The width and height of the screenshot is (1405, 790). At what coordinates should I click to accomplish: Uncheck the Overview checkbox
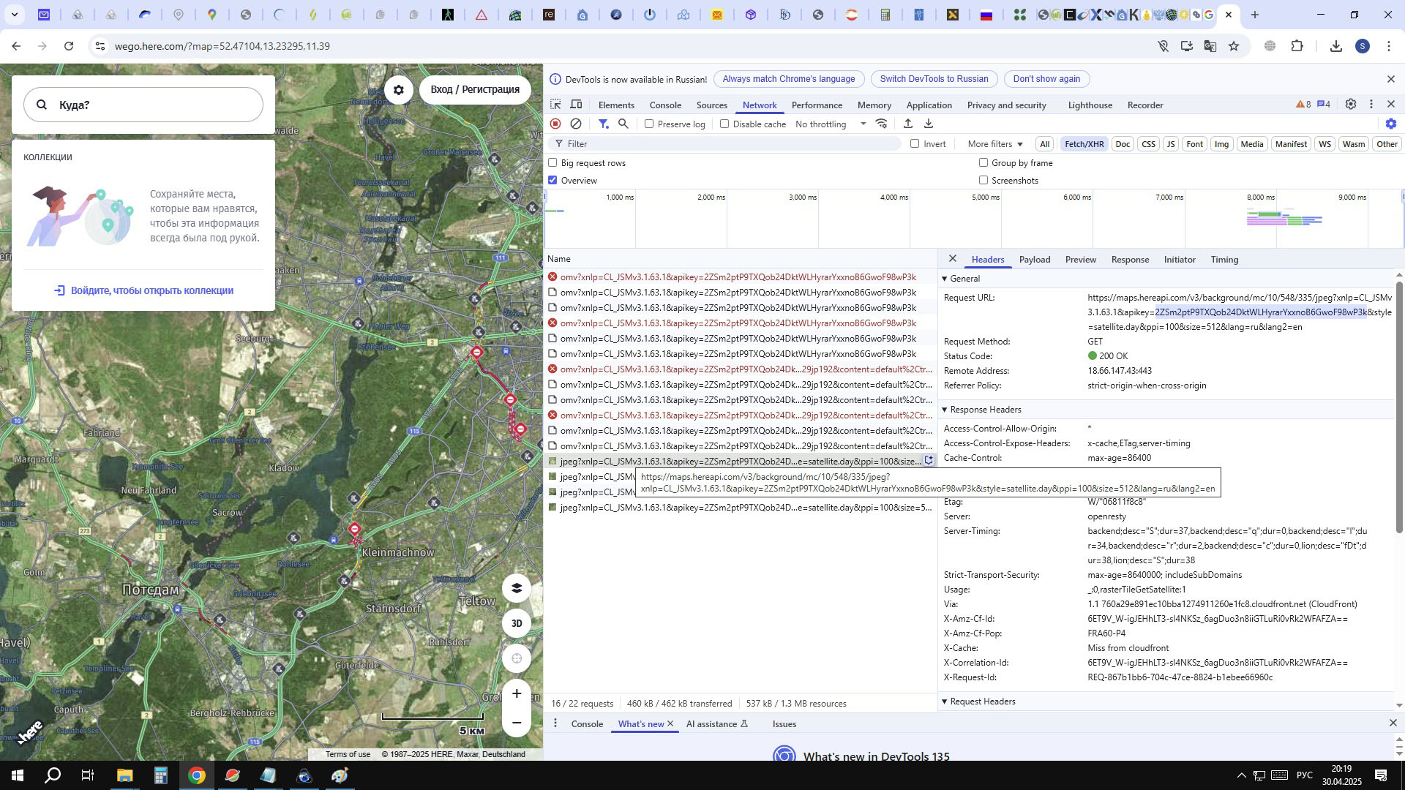(553, 181)
